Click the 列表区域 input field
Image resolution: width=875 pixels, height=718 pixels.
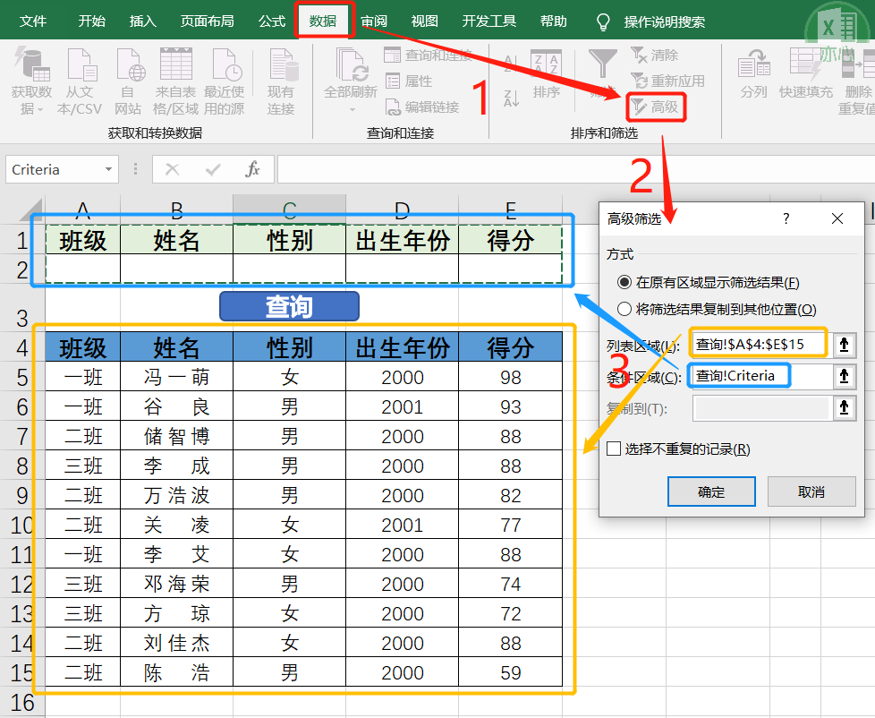click(x=762, y=345)
